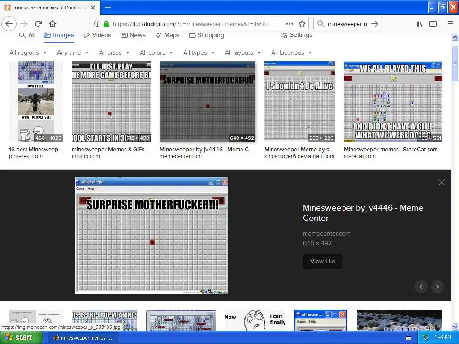Image resolution: width=459 pixels, height=344 pixels.
Task: Click the minesweeper search box field
Action: pyautogui.click(x=347, y=24)
